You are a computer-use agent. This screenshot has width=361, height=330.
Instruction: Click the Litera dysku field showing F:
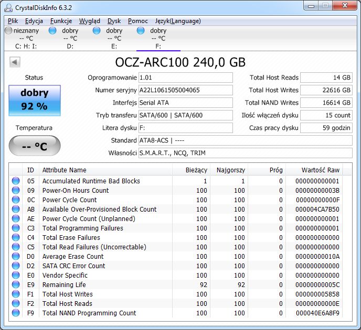186,128
